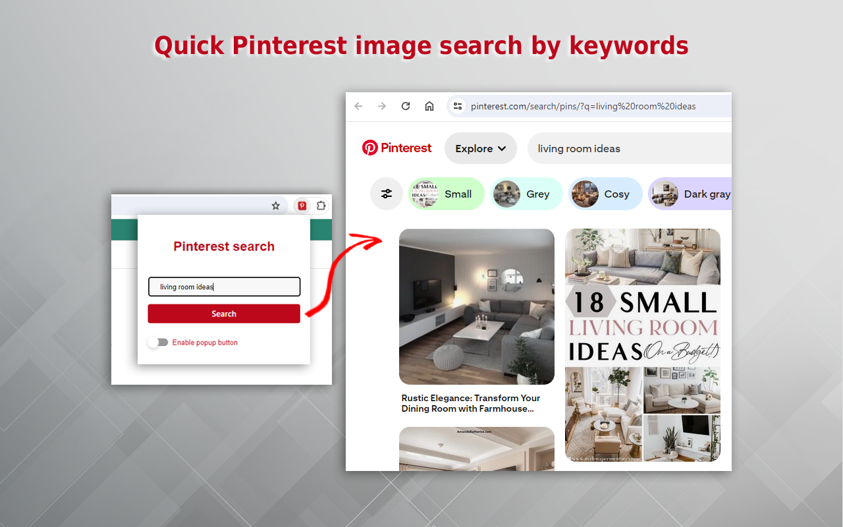Go to the browser home page
This screenshot has height=527, width=843.
(429, 105)
